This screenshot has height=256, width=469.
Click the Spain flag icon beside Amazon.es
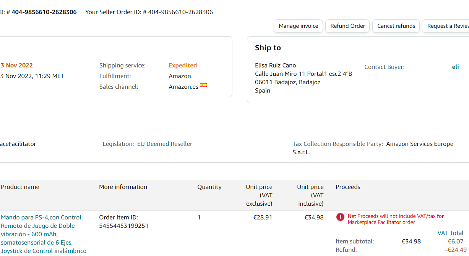click(x=203, y=85)
